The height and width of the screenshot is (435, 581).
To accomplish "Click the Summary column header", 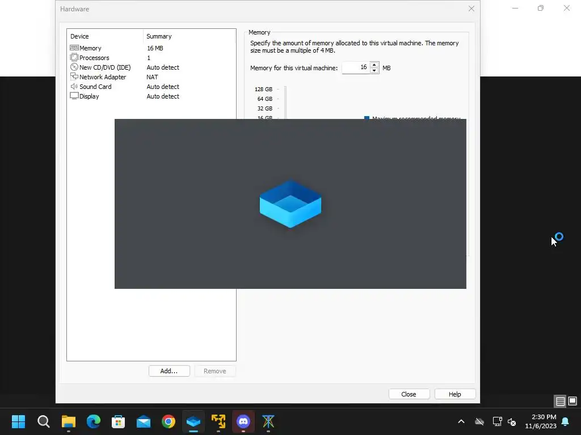I will [x=159, y=36].
